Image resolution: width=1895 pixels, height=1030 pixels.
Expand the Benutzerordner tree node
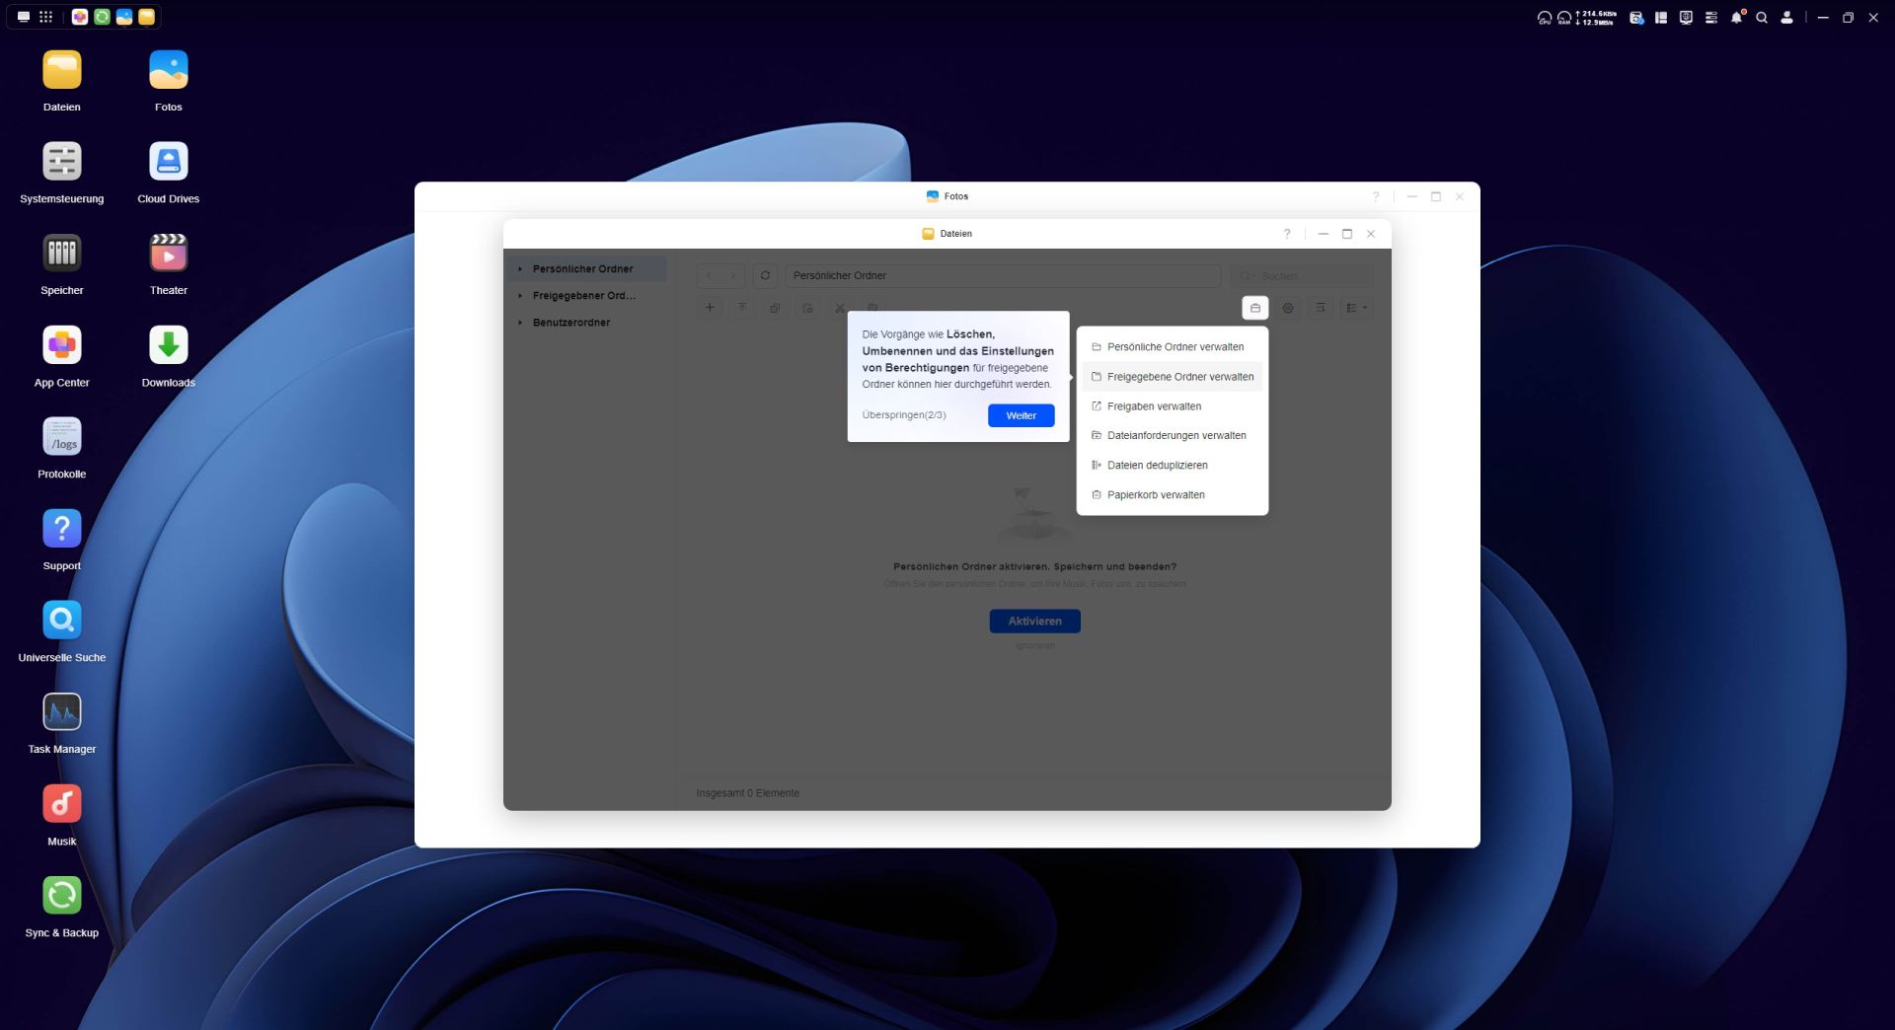[x=520, y=323]
